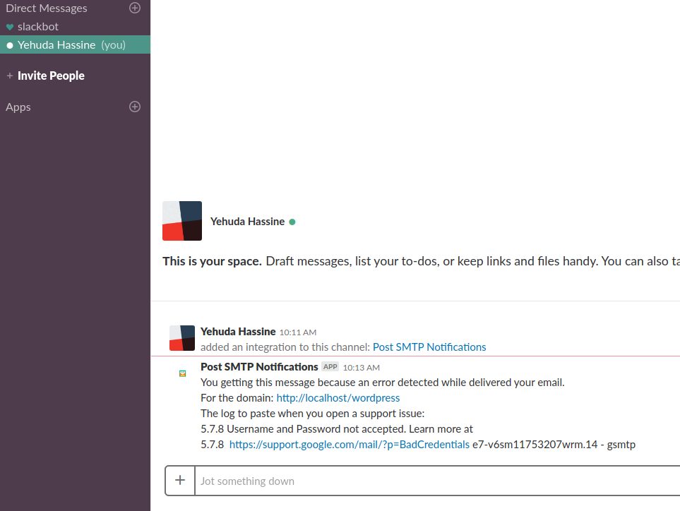Open Direct Messages section header

47,8
